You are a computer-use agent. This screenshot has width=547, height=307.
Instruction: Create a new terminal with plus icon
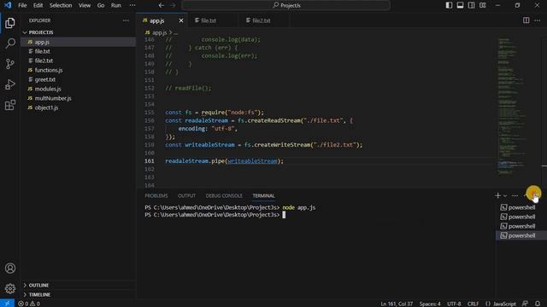497,195
